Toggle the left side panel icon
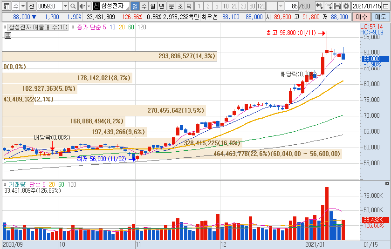Screen dimensions: 391x249 [6, 6]
